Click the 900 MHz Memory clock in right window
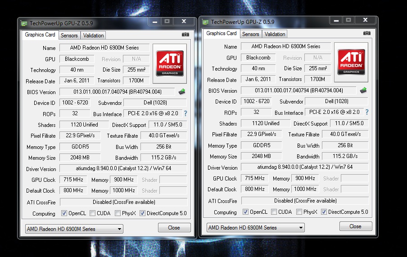 [305, 178]
